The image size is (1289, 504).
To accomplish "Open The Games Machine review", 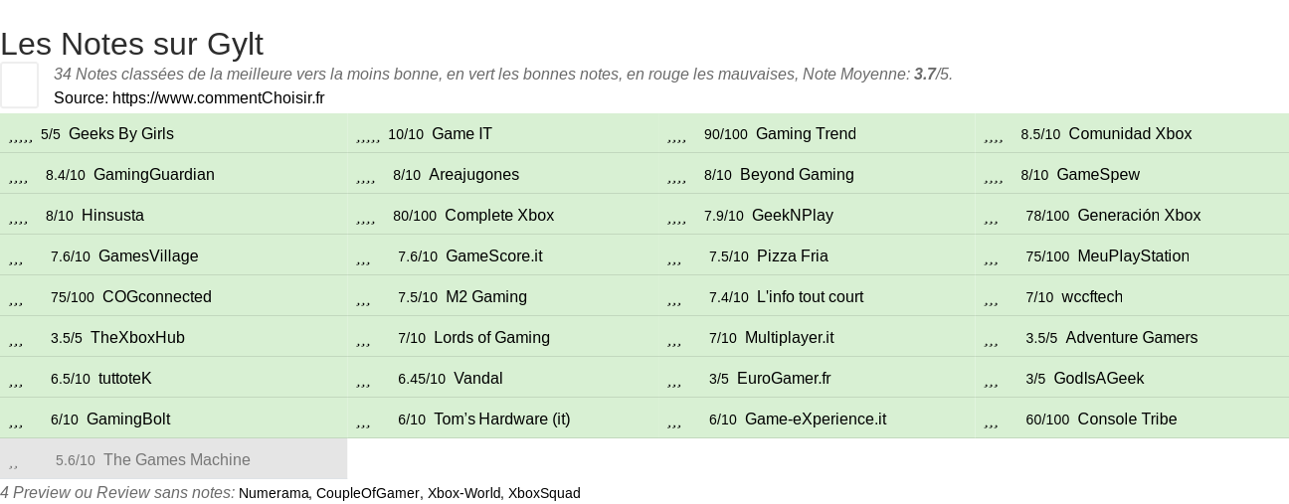I will click(177, 459).
